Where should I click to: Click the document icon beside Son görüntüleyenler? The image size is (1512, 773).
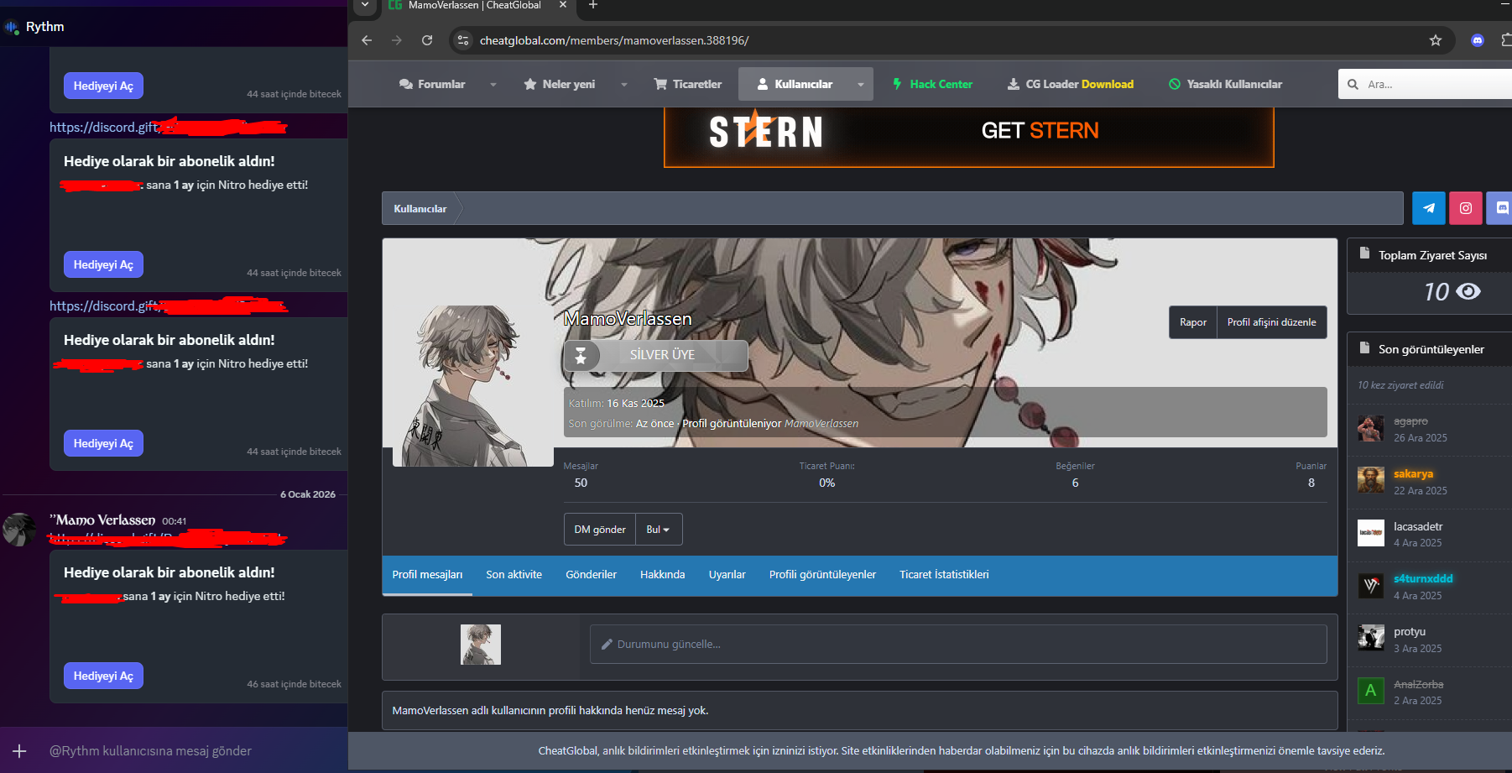pyautogui.click(x=1364, y=347)
